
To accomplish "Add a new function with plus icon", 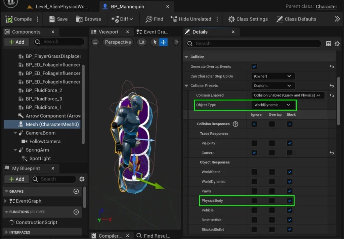I will (x=76, y=212).
